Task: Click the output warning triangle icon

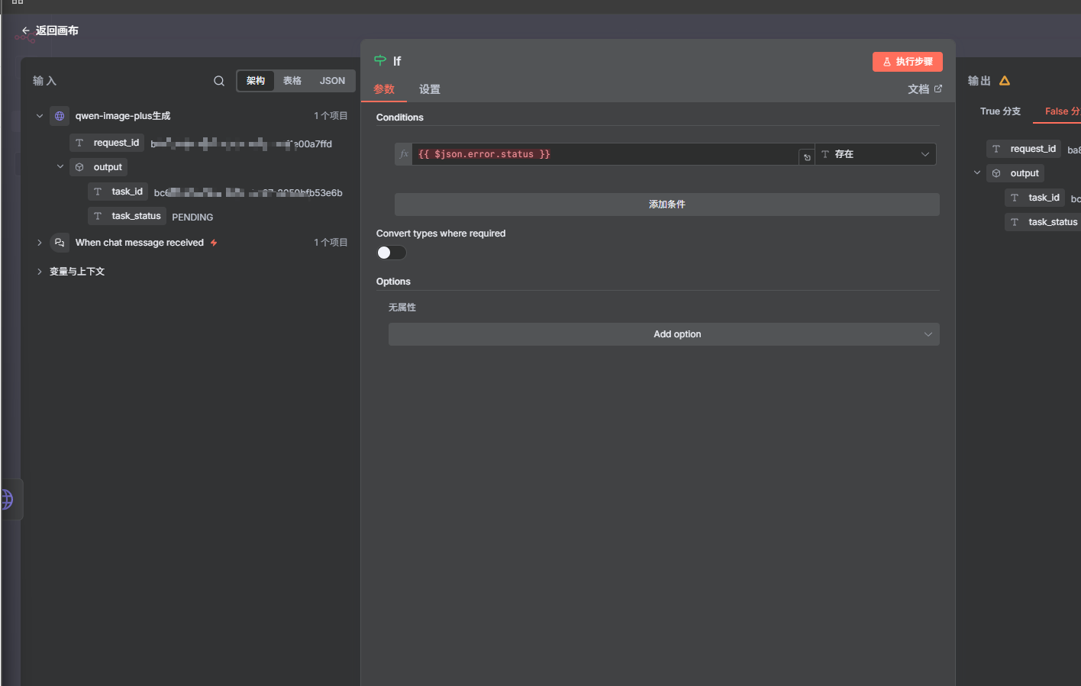Action: 1005,81
